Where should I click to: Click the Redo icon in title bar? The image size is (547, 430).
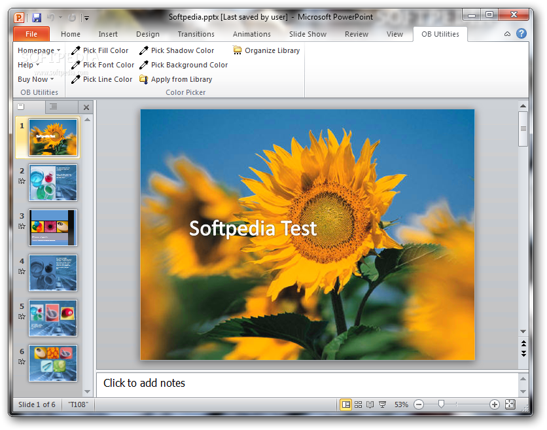tap(72, 18)
